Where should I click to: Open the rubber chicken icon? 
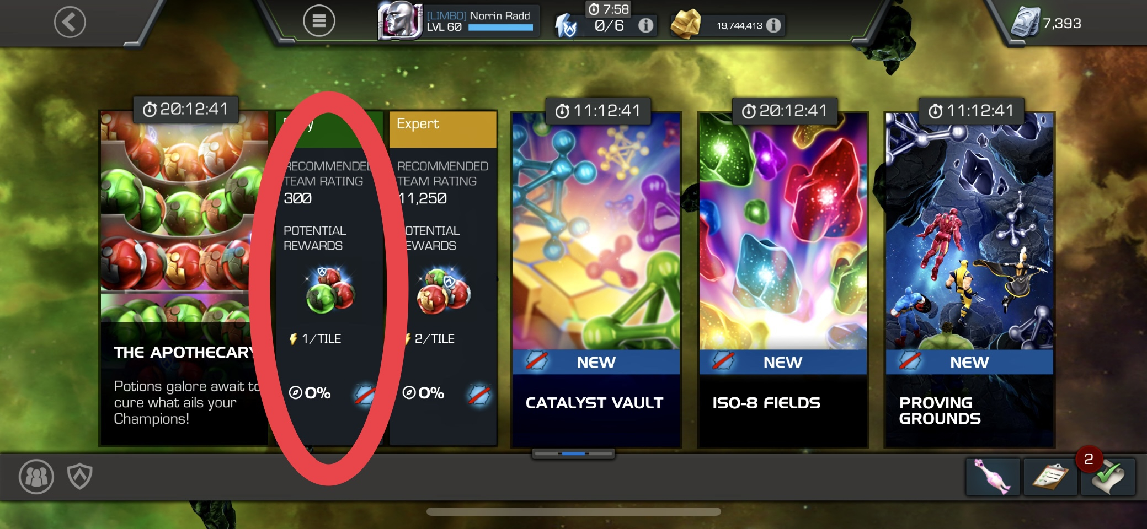point(993,477)
